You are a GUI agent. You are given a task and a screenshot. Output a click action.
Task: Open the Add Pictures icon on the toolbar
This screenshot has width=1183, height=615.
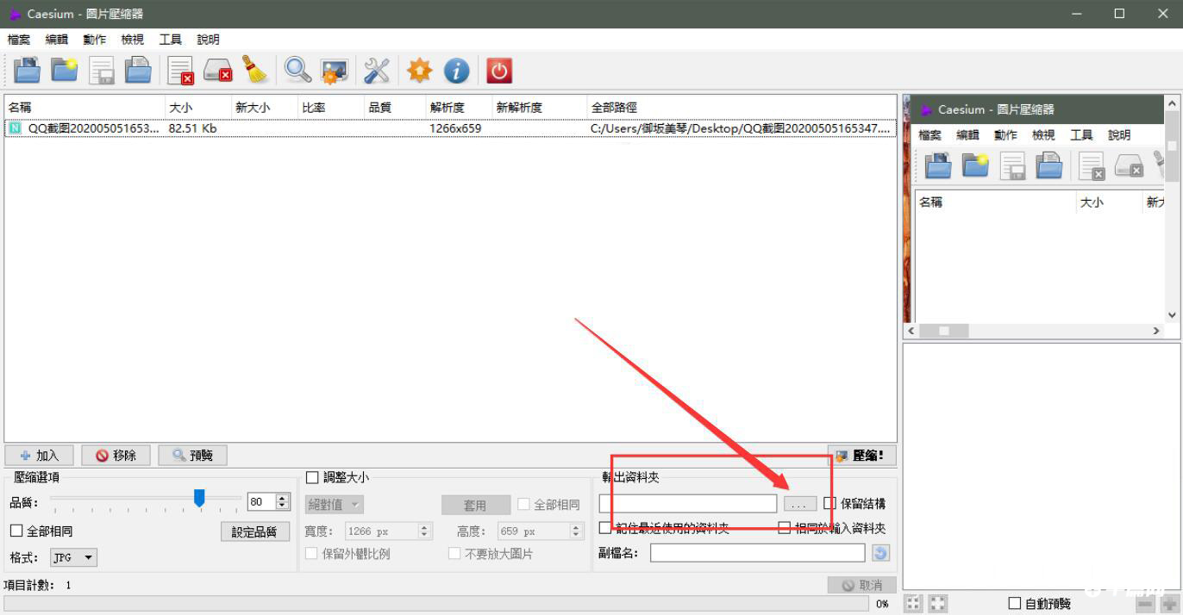pos(27,70)
